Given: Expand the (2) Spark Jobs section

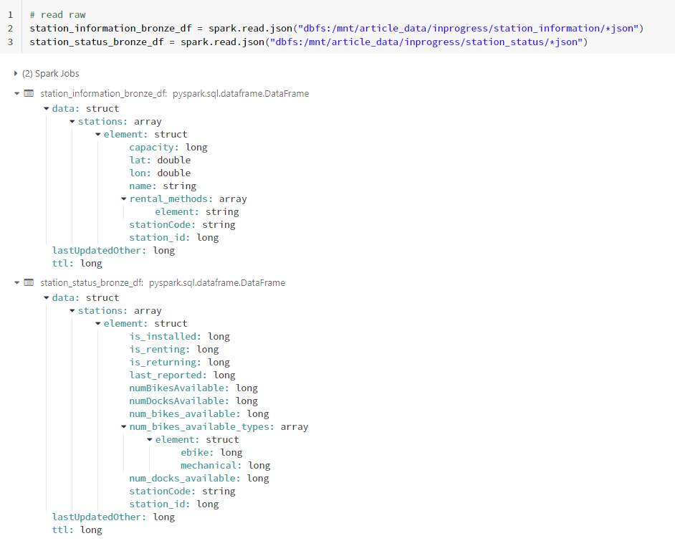Looking at the screenshot, I should (16, 74).
